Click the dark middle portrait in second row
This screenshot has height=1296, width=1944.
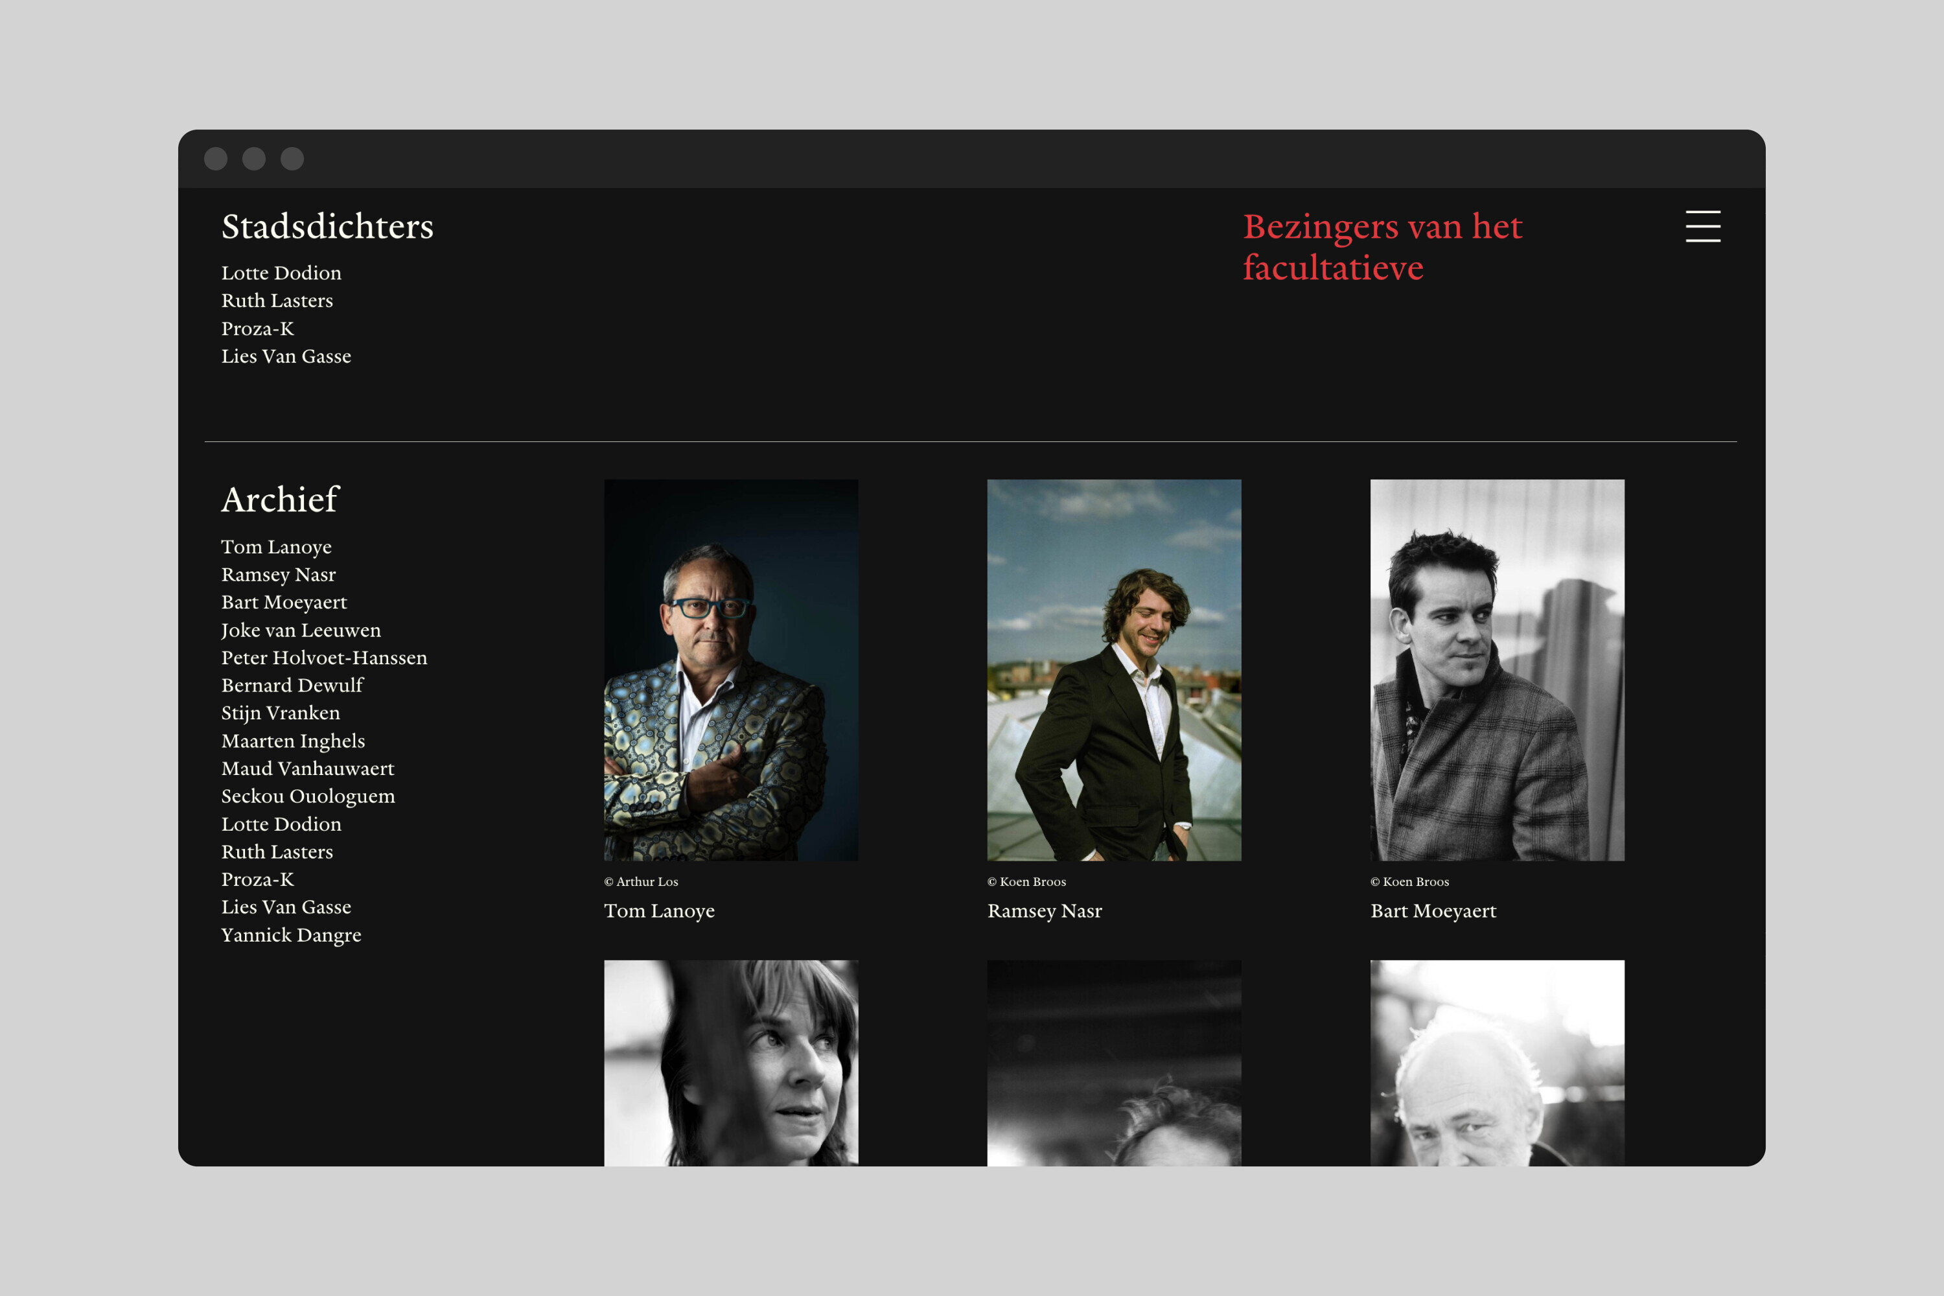click(x=1114, y=1063)
